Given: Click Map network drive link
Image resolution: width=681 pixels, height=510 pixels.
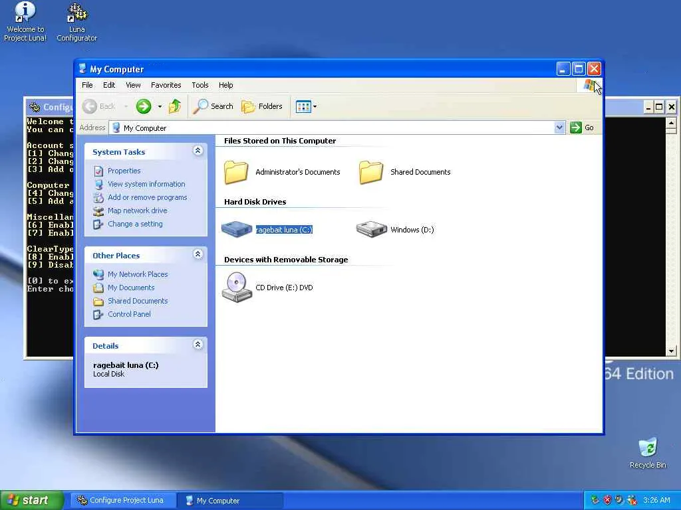Looking at the screenshot, I should click(137, 211).
